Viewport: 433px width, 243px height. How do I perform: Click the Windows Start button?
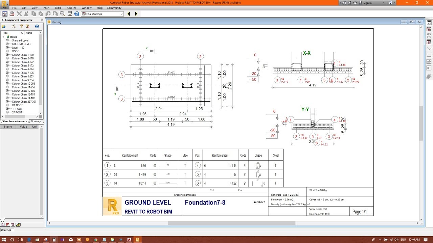pyautogui.click(x=4, y=240)
